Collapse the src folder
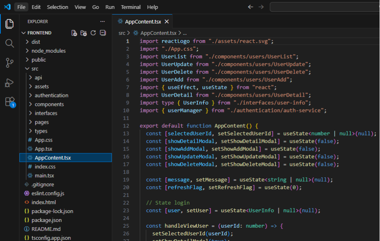Viewport: 380px width, 241px height. pyautogui.click(x=35, y=69)
